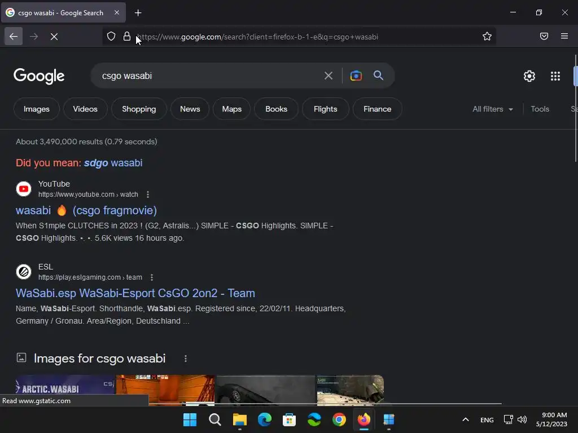
Task: Stop loading the page
Action: (54, 37)
